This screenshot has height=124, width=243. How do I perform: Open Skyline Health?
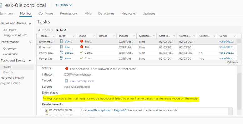point(10,83)
